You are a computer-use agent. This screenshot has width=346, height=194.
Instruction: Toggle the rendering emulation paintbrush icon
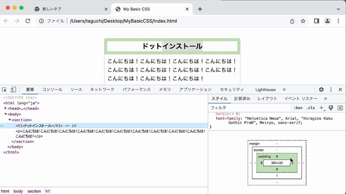click(x=331, y=108)
